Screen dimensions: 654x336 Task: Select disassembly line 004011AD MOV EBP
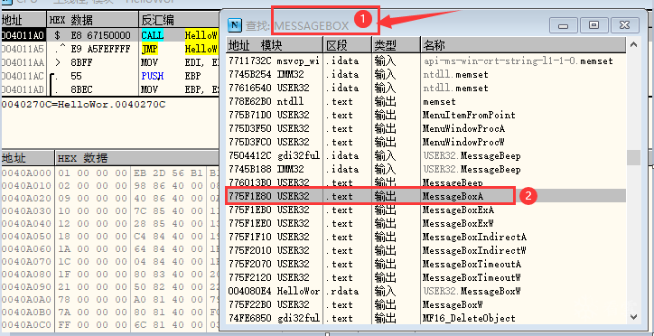pos(109,89)
